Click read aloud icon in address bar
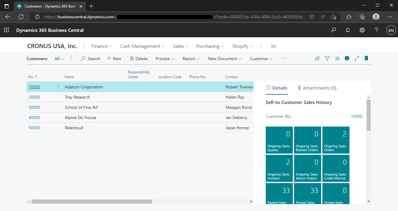The image size is (398, 211). click(x=323, y=17)
